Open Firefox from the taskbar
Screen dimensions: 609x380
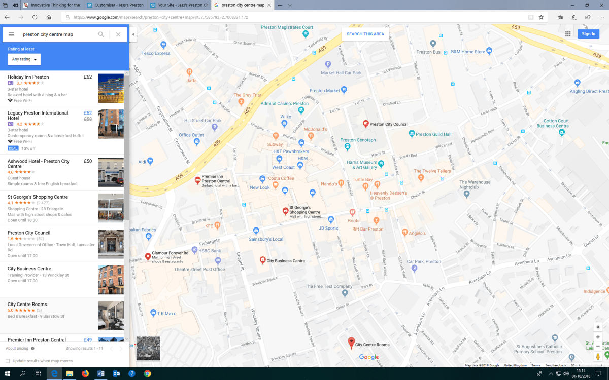pos(85,374)
